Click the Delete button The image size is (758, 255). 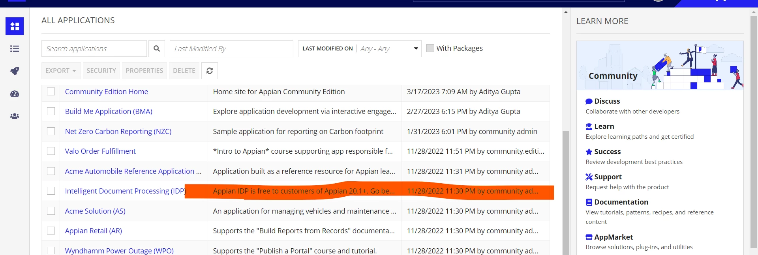point(184,71)
